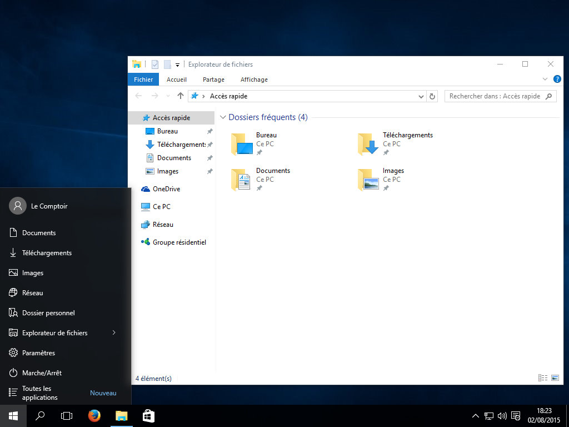Open Paramètres from the Start menu
The image size is (569, 427).
[38, 353]
